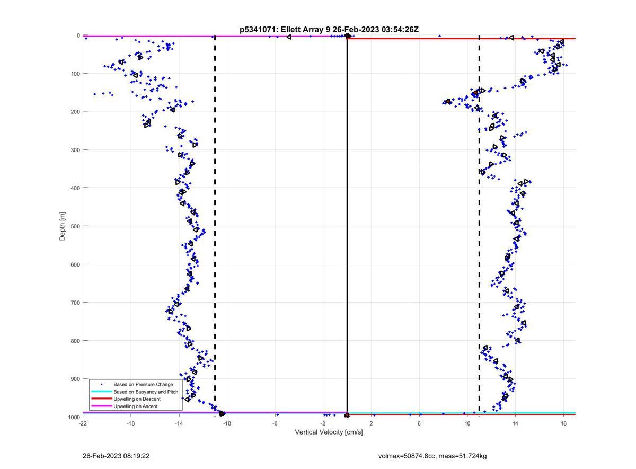
Task: Click the 'volmax=50874.8cc, mass=51.724kg' text
Action: coord(432,456)
